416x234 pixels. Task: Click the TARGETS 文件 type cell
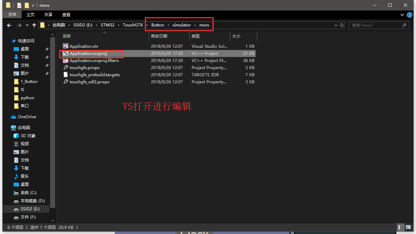205,75
